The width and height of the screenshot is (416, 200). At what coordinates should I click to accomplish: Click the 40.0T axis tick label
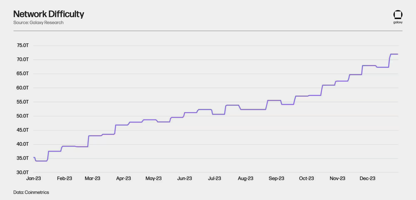pyautogui.click(x=23, y=144)
